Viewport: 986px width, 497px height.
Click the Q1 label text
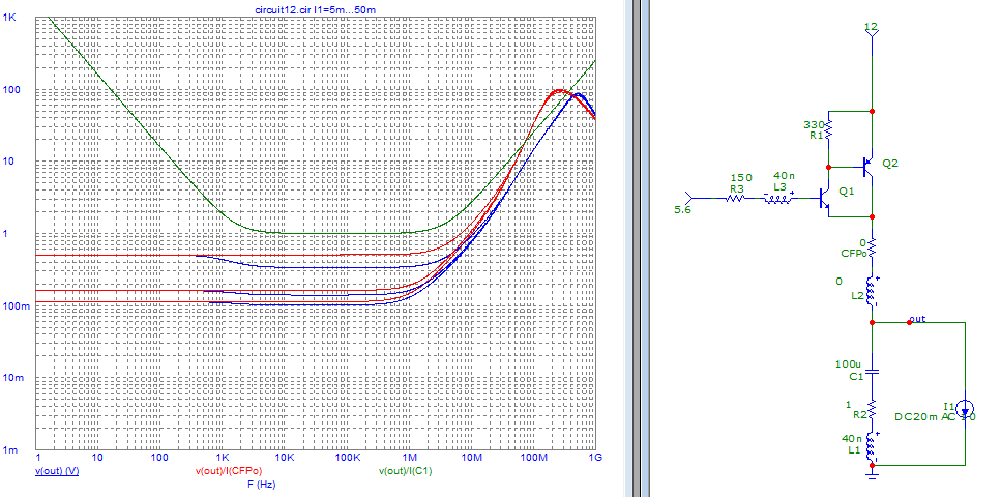click(x=846, y=191)
